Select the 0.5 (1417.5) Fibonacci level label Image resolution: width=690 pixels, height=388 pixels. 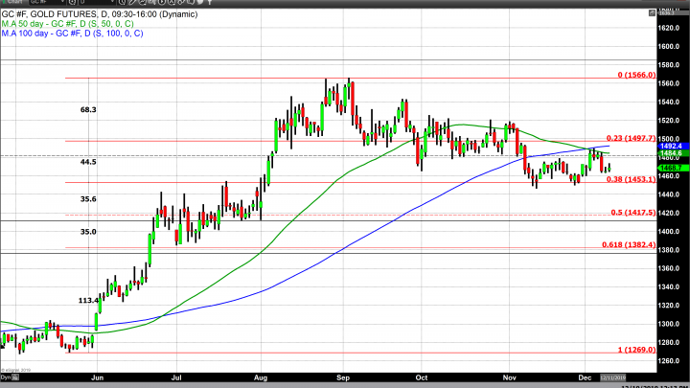(x=635, y=212)
